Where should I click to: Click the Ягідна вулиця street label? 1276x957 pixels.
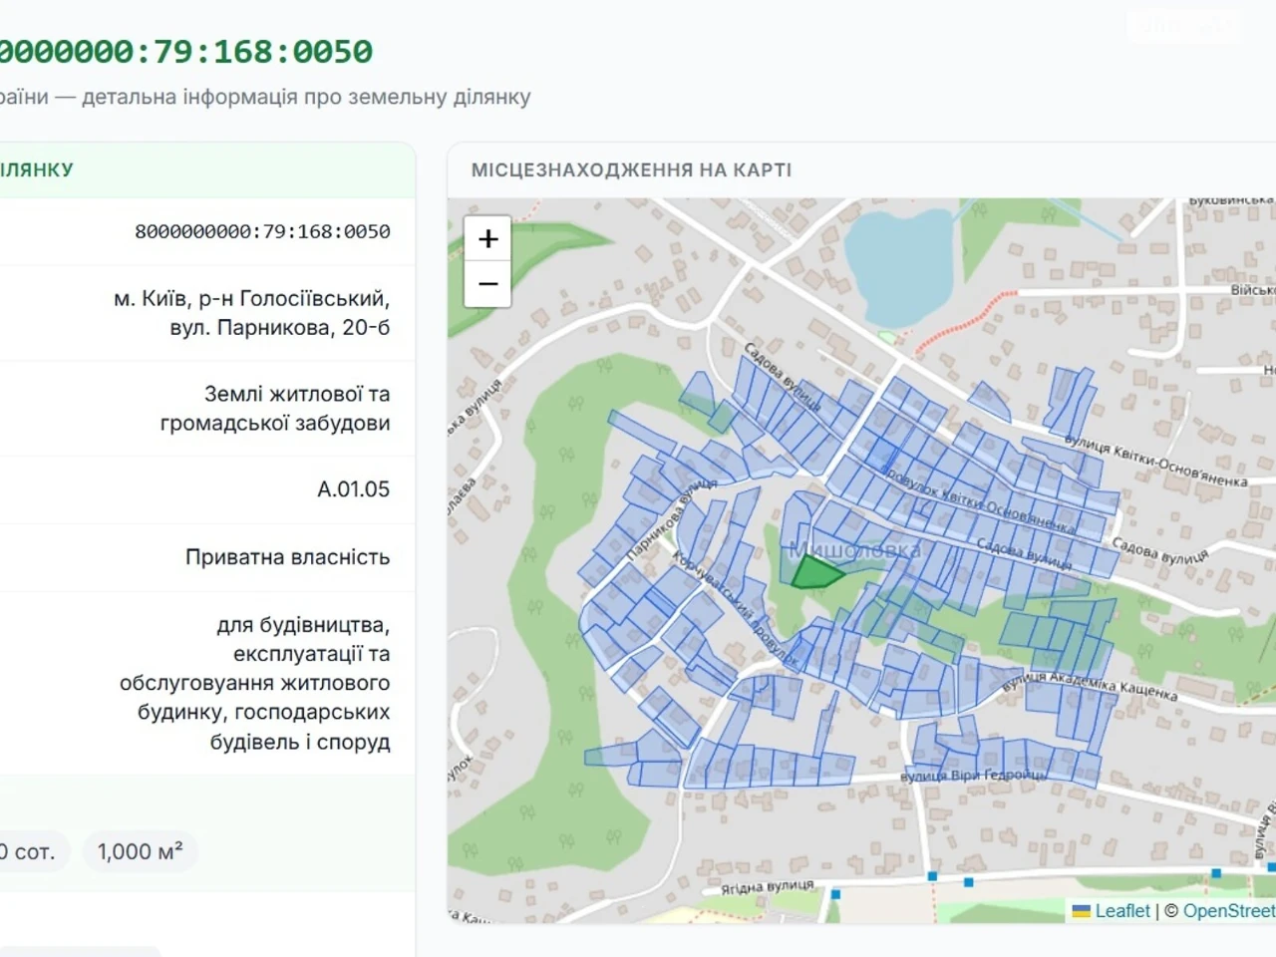point(768,886)
